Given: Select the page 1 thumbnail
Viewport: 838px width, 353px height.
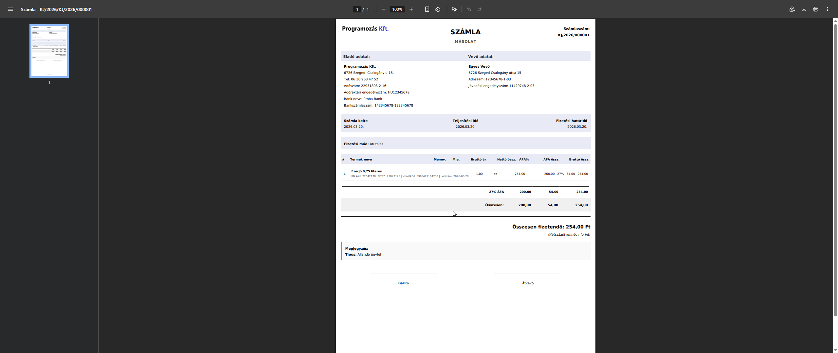Looking at the screenshot, I should point(49,51).
